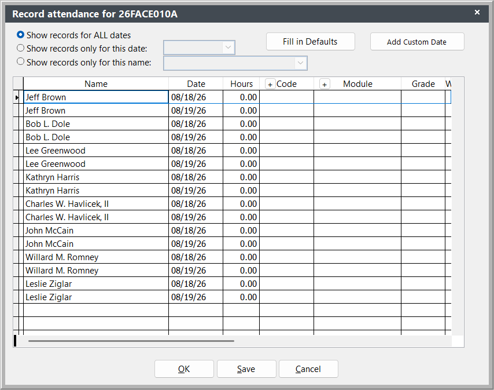Image resolution: width=494 pixels, height=390 pixels.
Task: Click the Cancel button
Action: [308, 369]
